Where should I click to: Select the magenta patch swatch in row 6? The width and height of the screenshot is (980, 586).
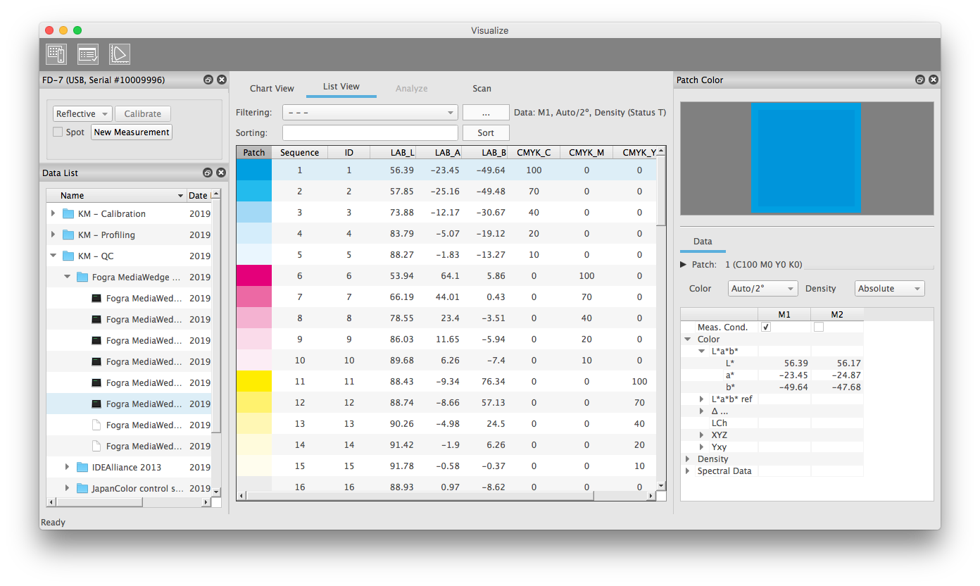[x=254, y=276]
